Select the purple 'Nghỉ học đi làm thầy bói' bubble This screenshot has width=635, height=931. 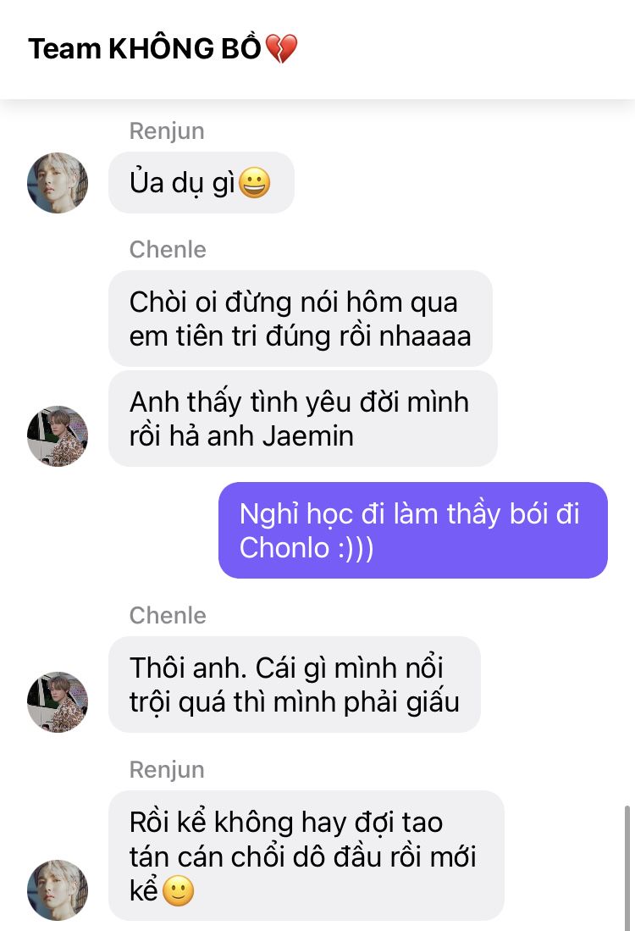(413, 530)
